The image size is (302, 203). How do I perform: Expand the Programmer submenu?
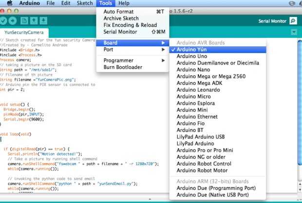(132, 61)
